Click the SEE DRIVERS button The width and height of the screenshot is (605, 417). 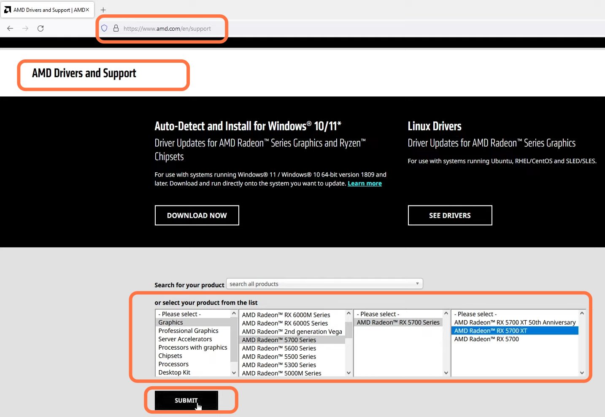click(x=450, y=215)
